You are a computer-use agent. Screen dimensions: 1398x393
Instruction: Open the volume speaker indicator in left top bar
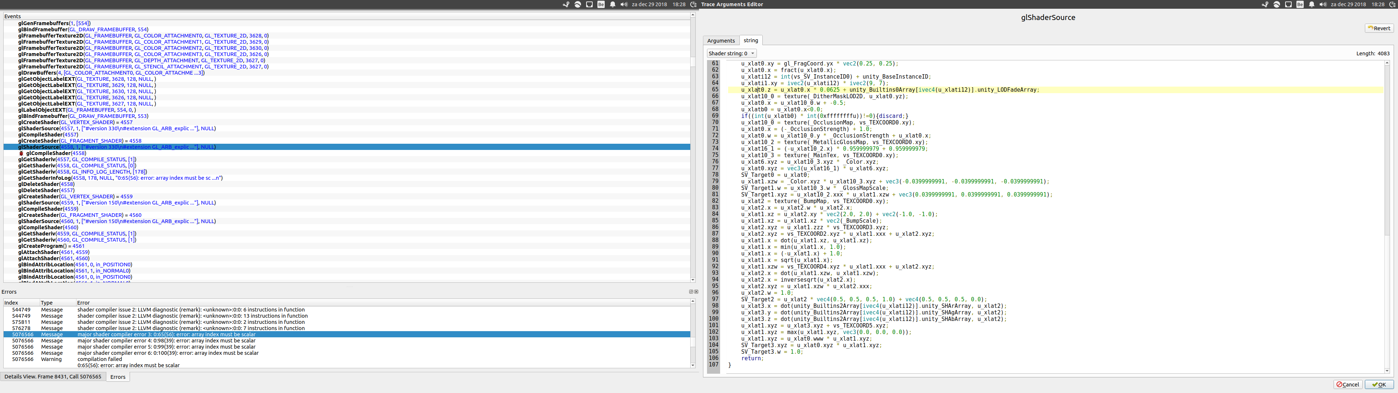(x=624, y=4)
